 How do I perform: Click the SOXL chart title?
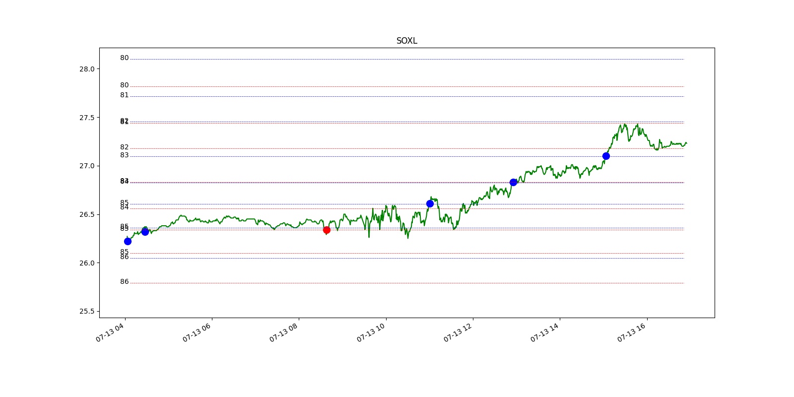coord(406,41)
